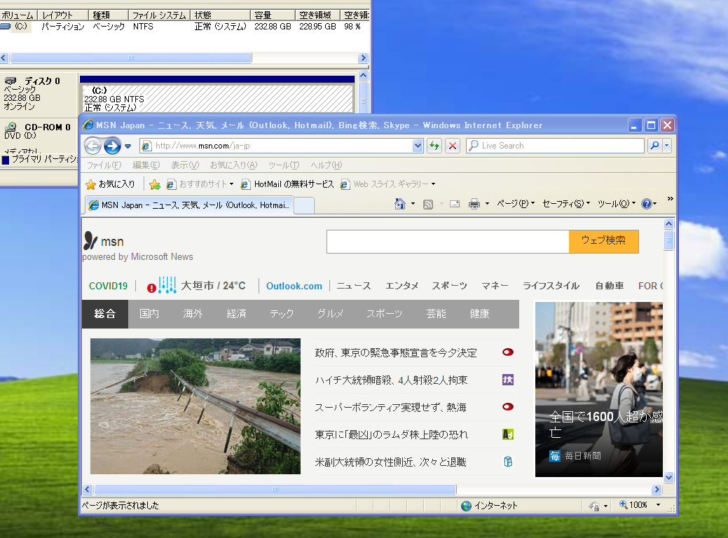Open HotMail の無料サービス favorites link
728x538 pixels.
click(x=287, y=184)
